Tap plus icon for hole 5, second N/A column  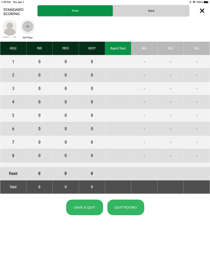point(170,115)
